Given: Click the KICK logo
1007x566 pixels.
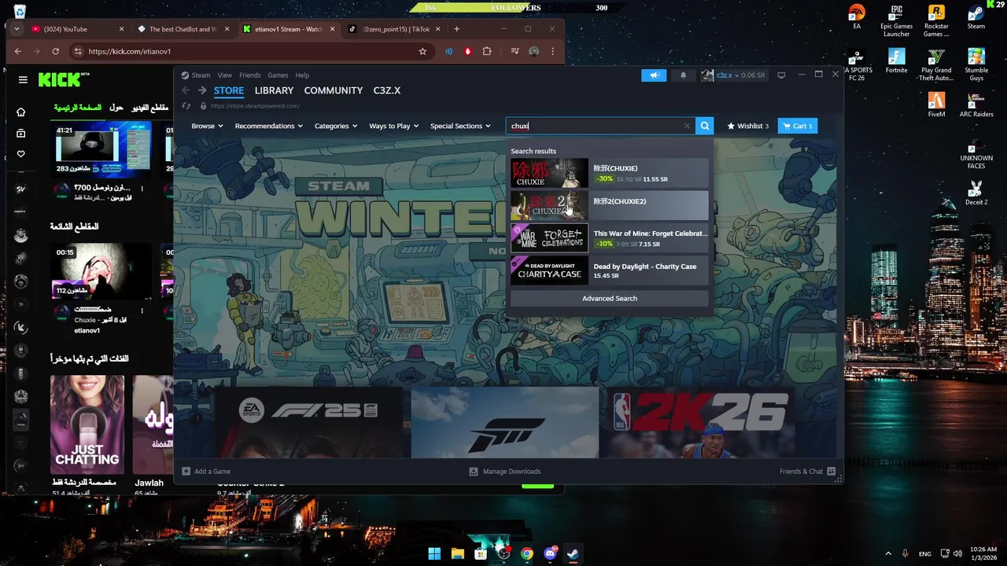Looking at the screenshot, I should [60, 79].
